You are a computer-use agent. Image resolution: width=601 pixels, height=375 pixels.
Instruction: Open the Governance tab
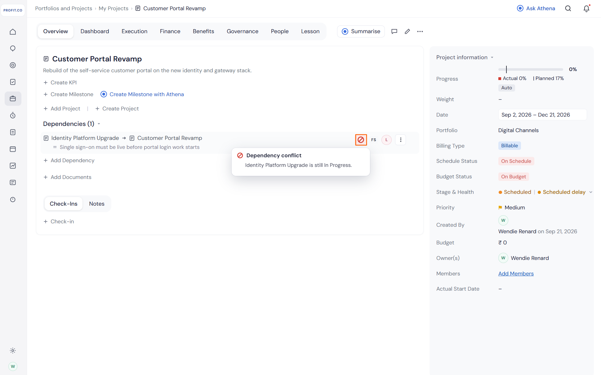(x=243, y=31)
